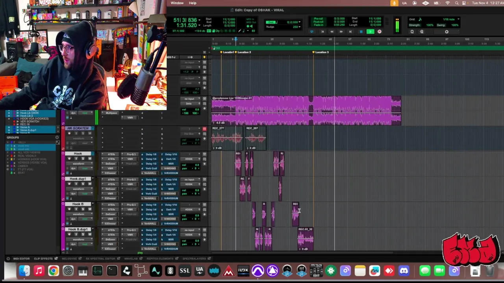Toggle input monitoring on Hook B track
The image size is (504, 283).
(x=76, y=209)
